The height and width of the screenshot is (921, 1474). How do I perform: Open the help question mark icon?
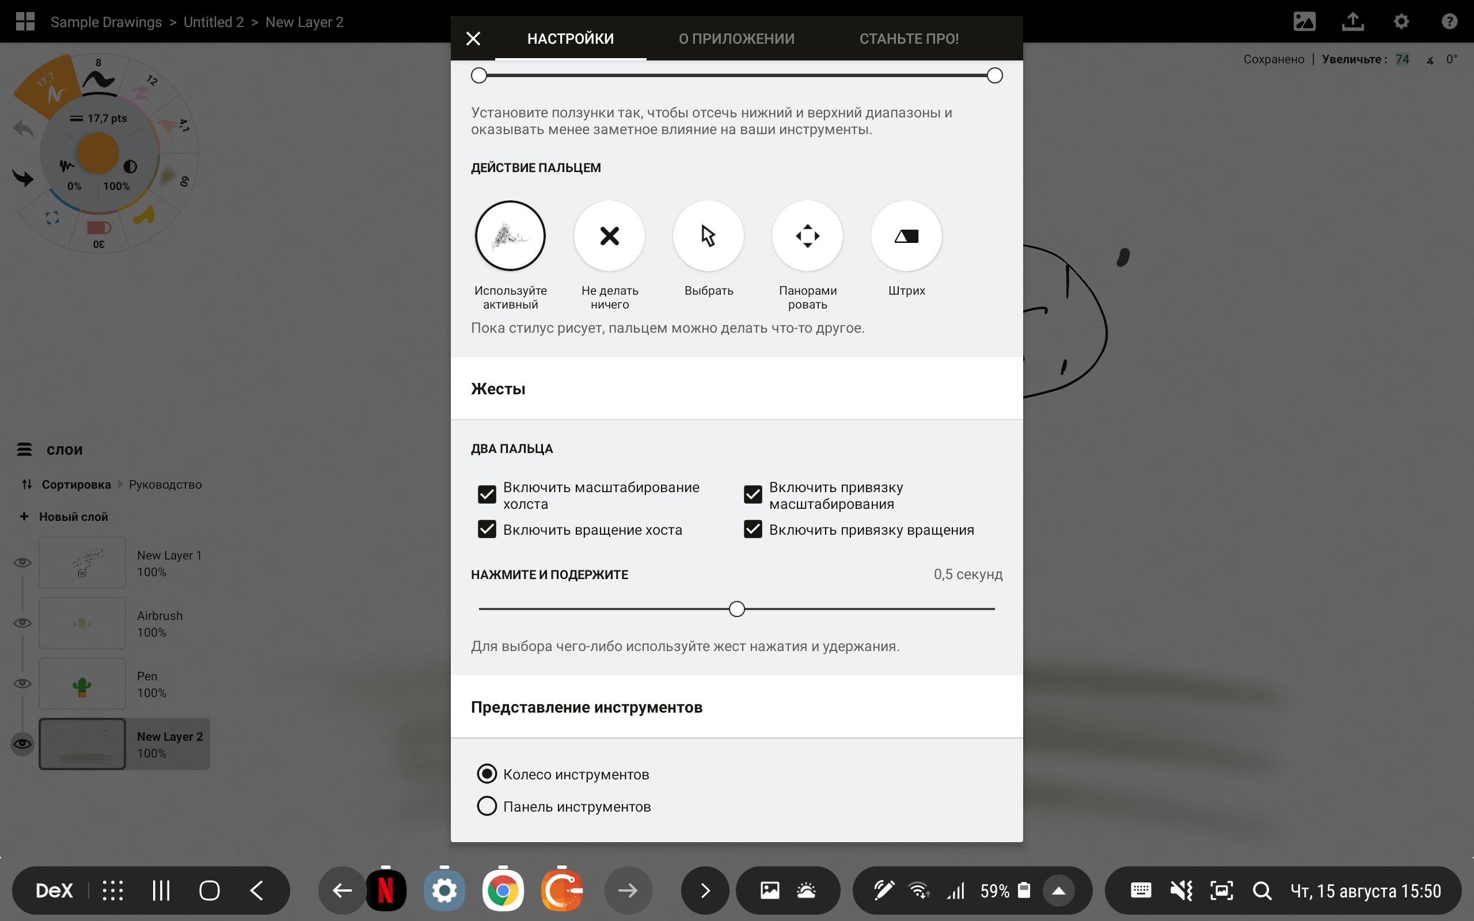1449,21
